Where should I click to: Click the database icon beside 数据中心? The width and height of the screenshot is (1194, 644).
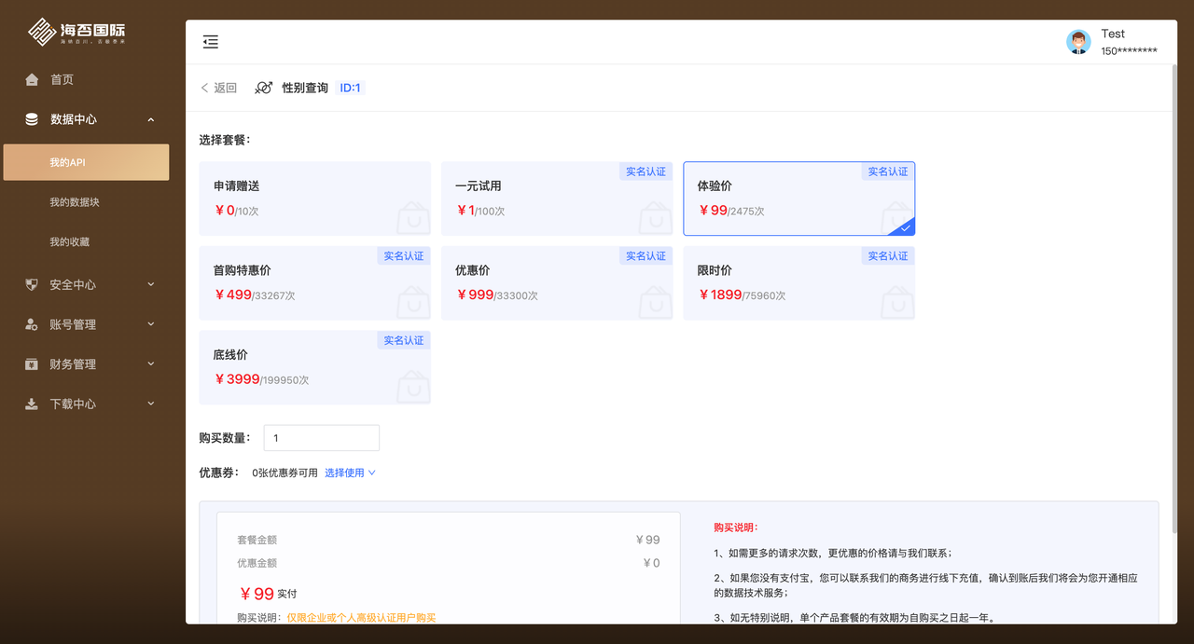click(32, 119)
